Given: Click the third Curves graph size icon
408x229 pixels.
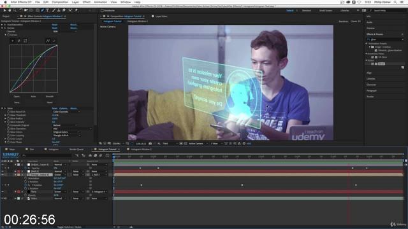Looking at the screenshot, I should tap(25, 41).
